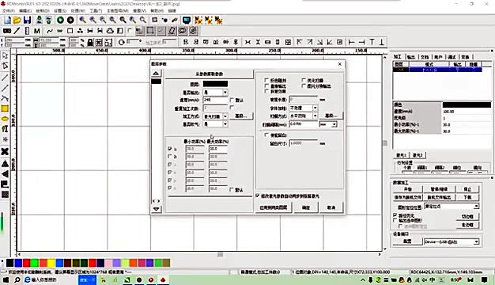The image size is (495, 285).
Task: Click the black X delete icon in left toolbar
Action: [5, 151]
